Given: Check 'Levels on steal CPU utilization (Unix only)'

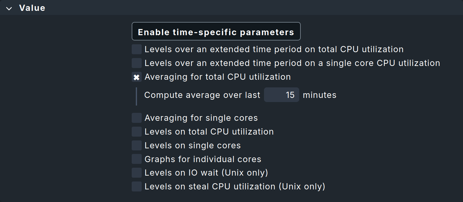Looking at the screenshot, I should [x=136, y=186].
